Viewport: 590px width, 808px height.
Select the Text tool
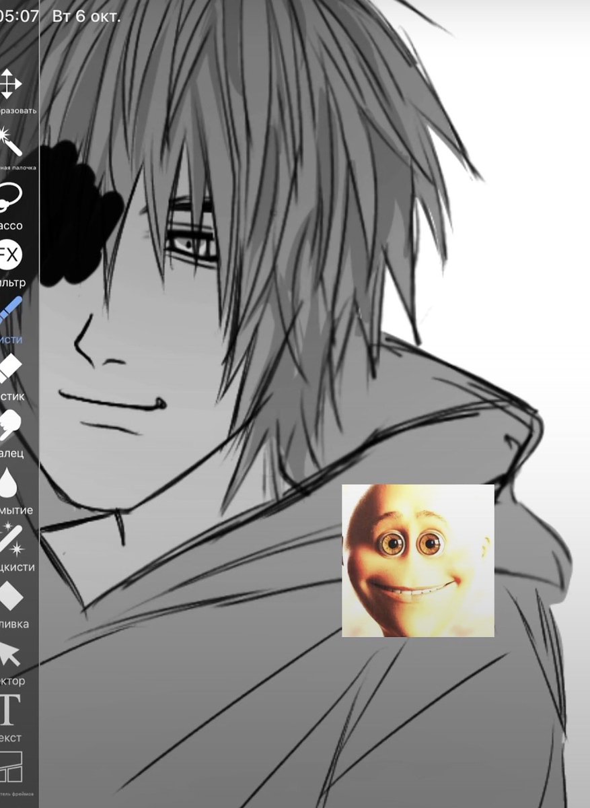pos(9,710)
